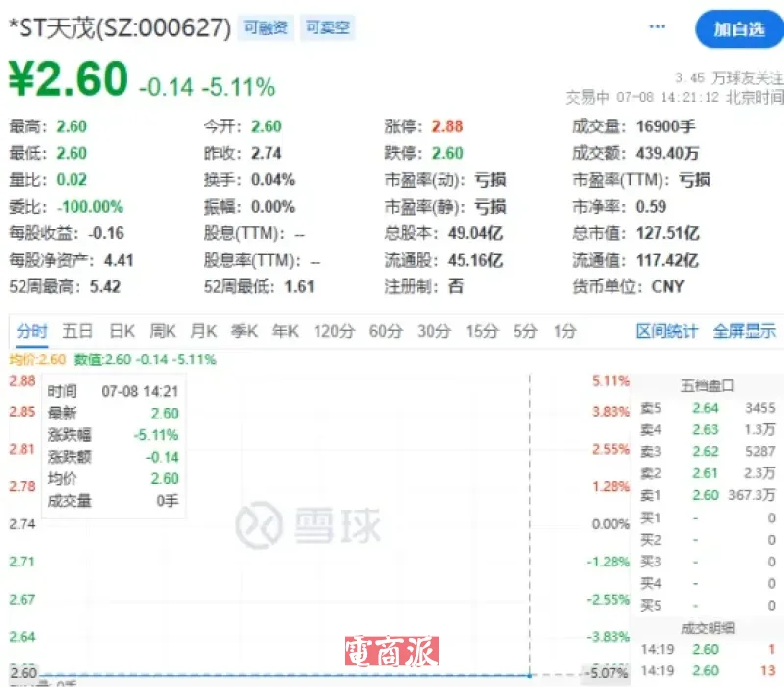Click the 2.88 price axis label
Screen dimensions: 784x688
click(23, 381)
